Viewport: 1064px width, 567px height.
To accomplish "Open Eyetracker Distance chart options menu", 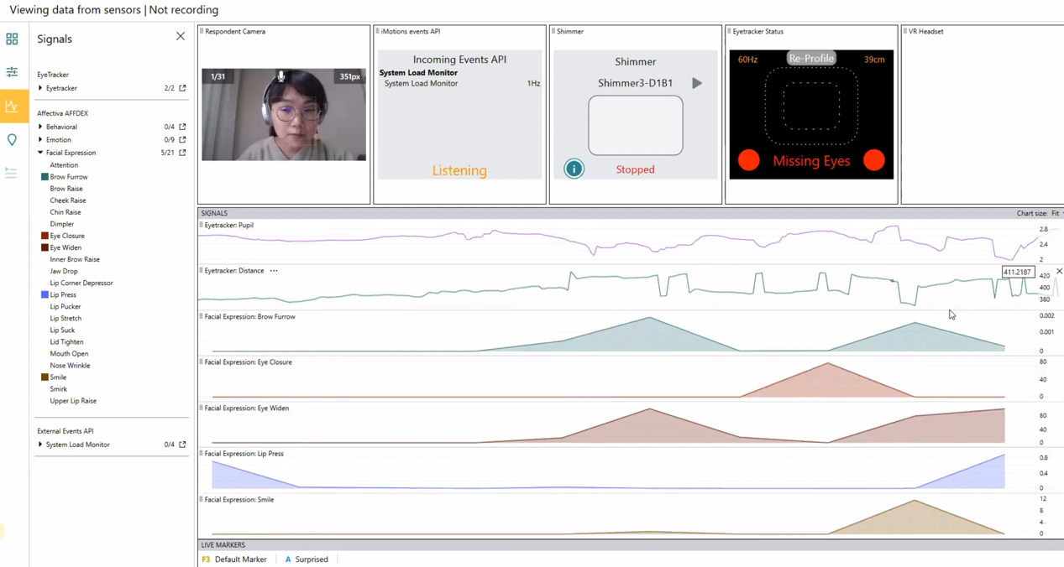I will point(274,271).
